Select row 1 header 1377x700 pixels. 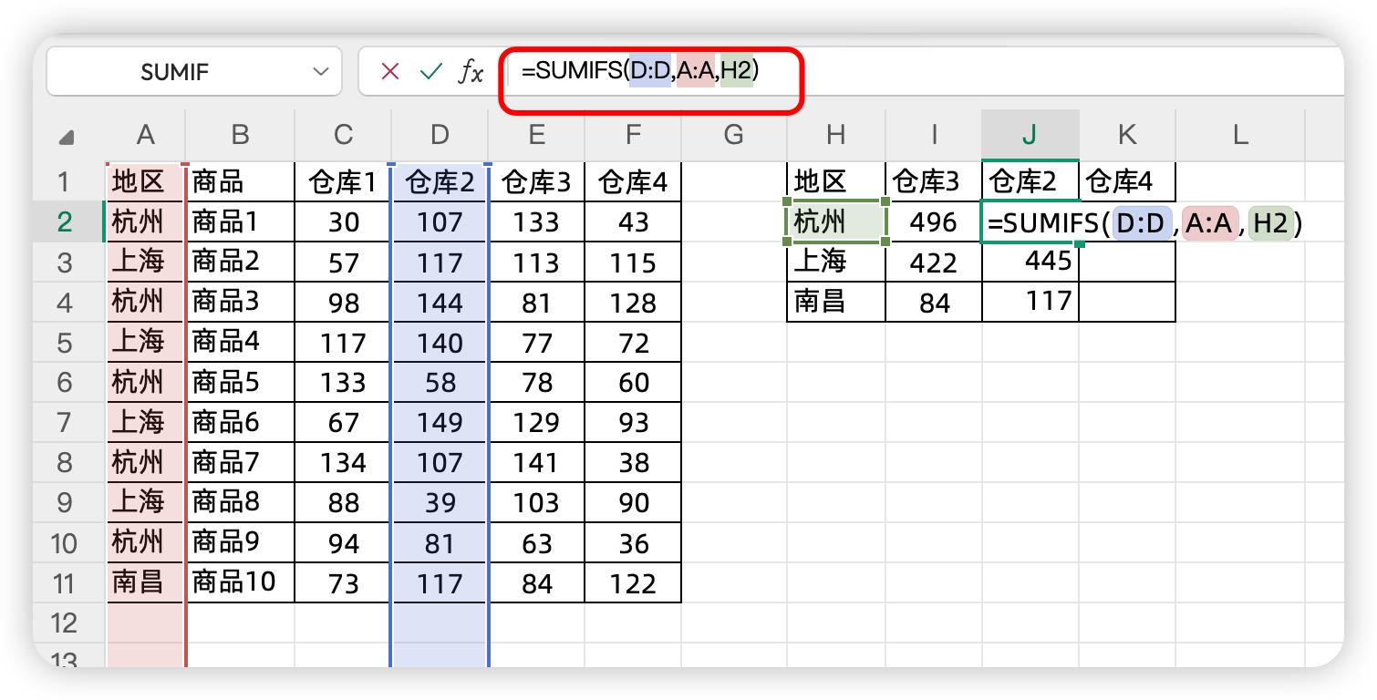[68, 182]
